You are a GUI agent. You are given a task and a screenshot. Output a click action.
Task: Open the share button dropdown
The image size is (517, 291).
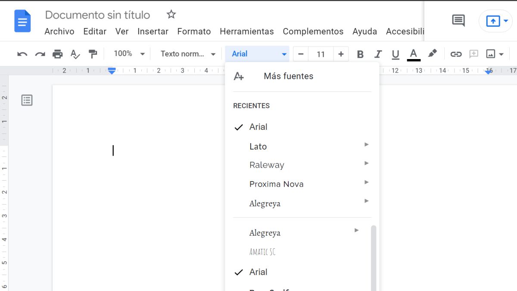pyautogui.click(x=505, y=21)
